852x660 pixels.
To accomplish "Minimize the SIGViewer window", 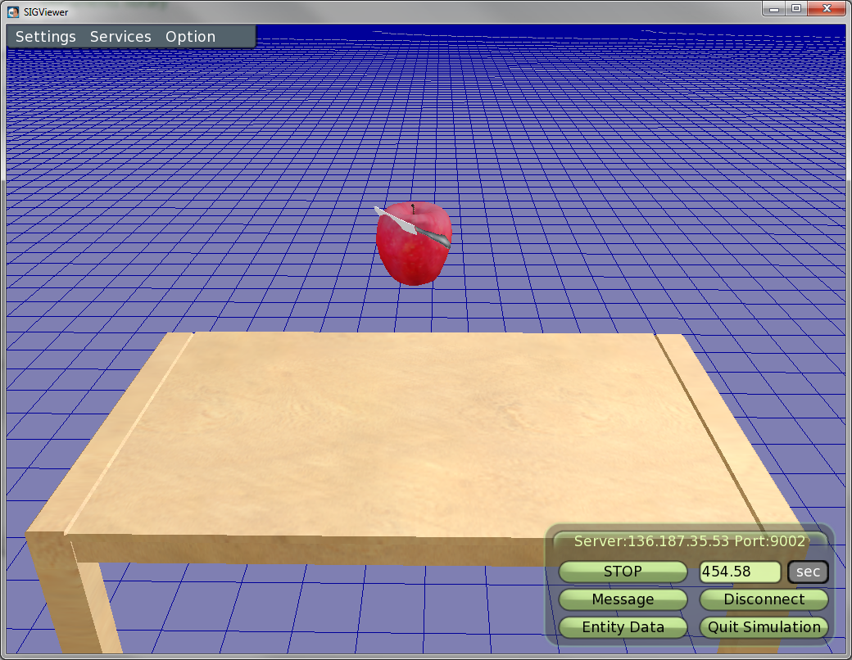I will pos(773,8).
